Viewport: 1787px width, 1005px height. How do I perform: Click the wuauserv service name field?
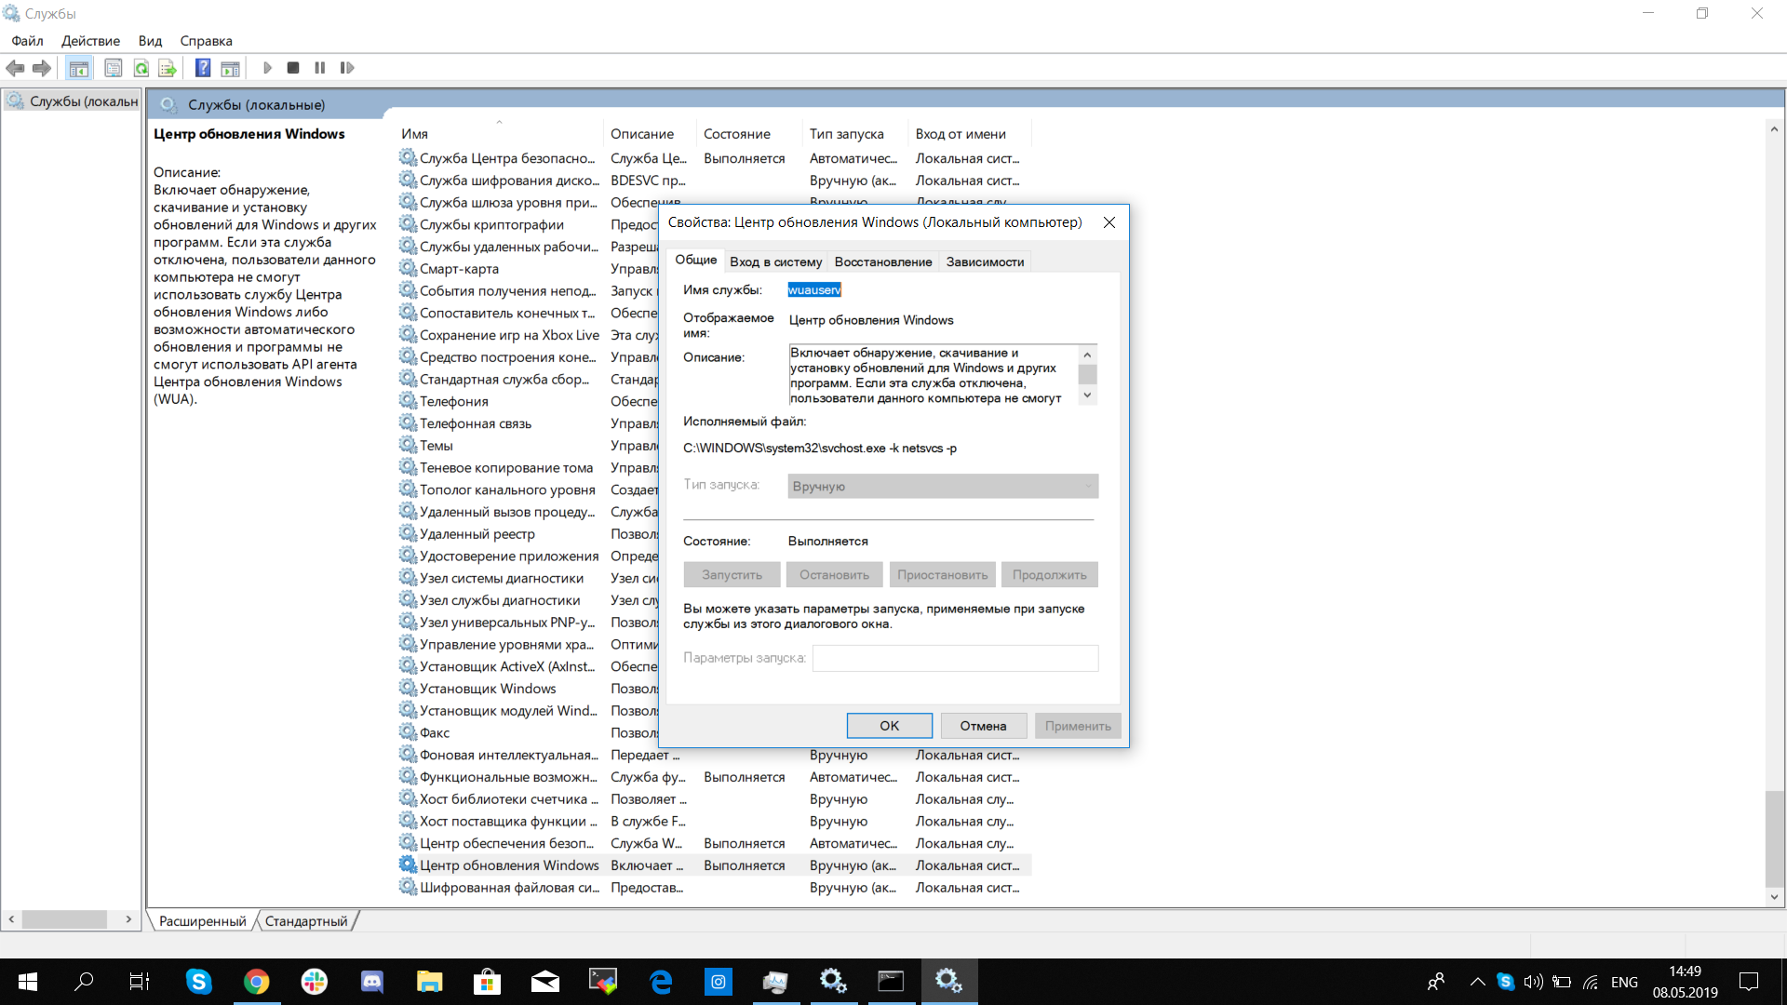(814, 290)
